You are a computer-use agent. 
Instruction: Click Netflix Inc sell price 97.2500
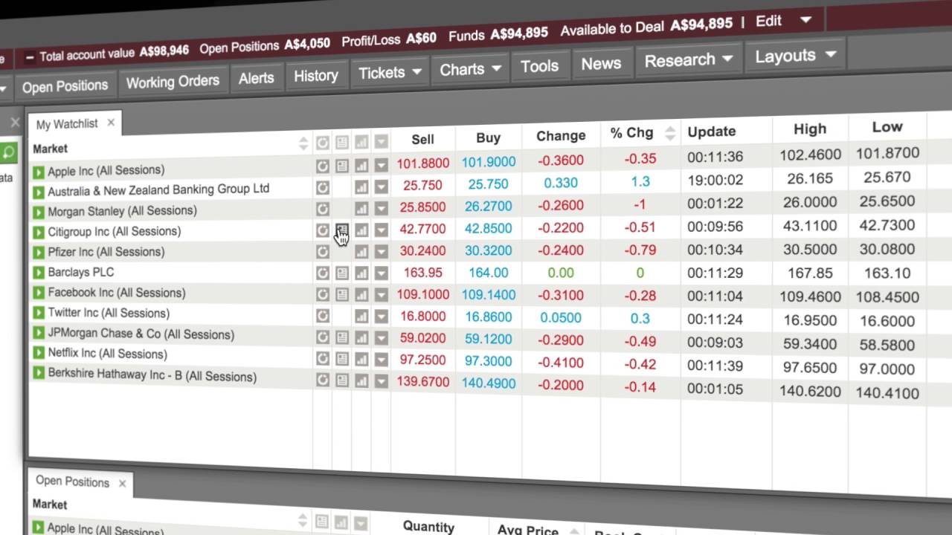click(422, 360)
